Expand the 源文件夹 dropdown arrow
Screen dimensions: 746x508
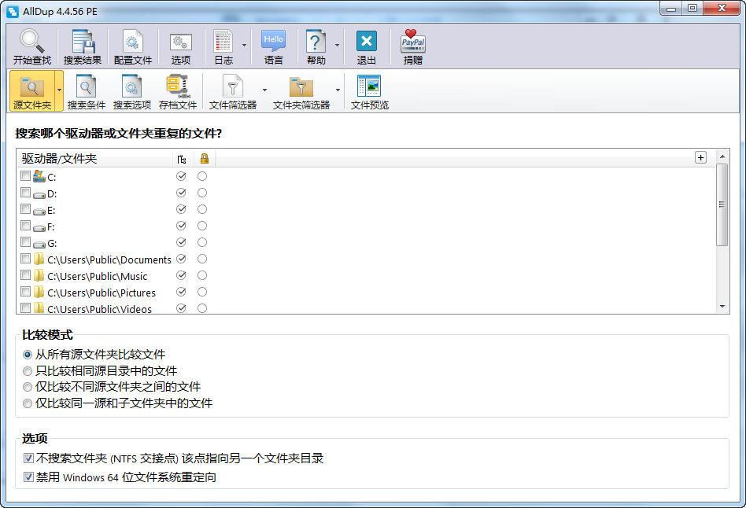point(59,90)
